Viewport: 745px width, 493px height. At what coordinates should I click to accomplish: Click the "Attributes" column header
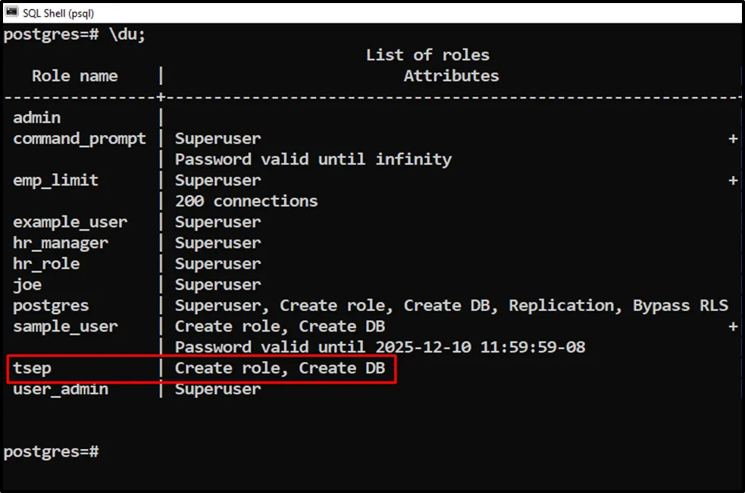(451, 76)
